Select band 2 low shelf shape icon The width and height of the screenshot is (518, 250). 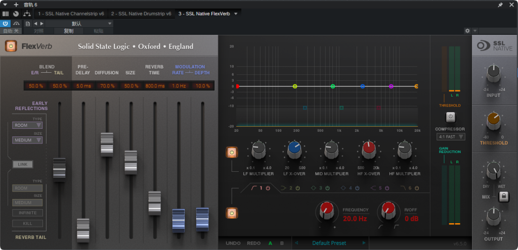click(x=283, y=188)
